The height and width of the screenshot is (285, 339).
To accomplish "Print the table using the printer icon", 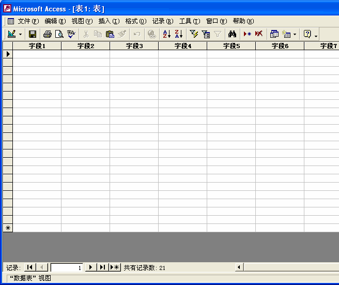I will 48,34.
